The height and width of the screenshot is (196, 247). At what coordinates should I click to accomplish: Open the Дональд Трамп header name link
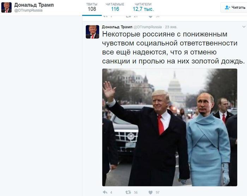pos(34,5)
